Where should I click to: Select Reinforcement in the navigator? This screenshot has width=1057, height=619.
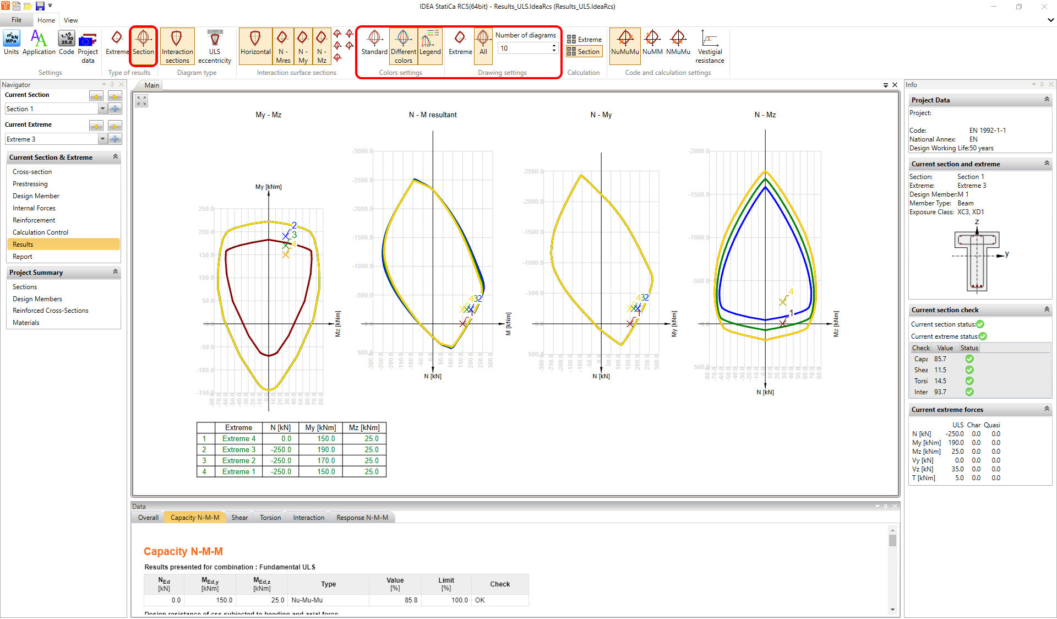click(x=34, y=220)
